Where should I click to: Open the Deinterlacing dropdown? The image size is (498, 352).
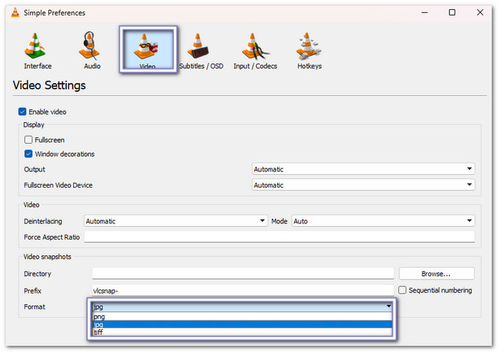(176, 221)
